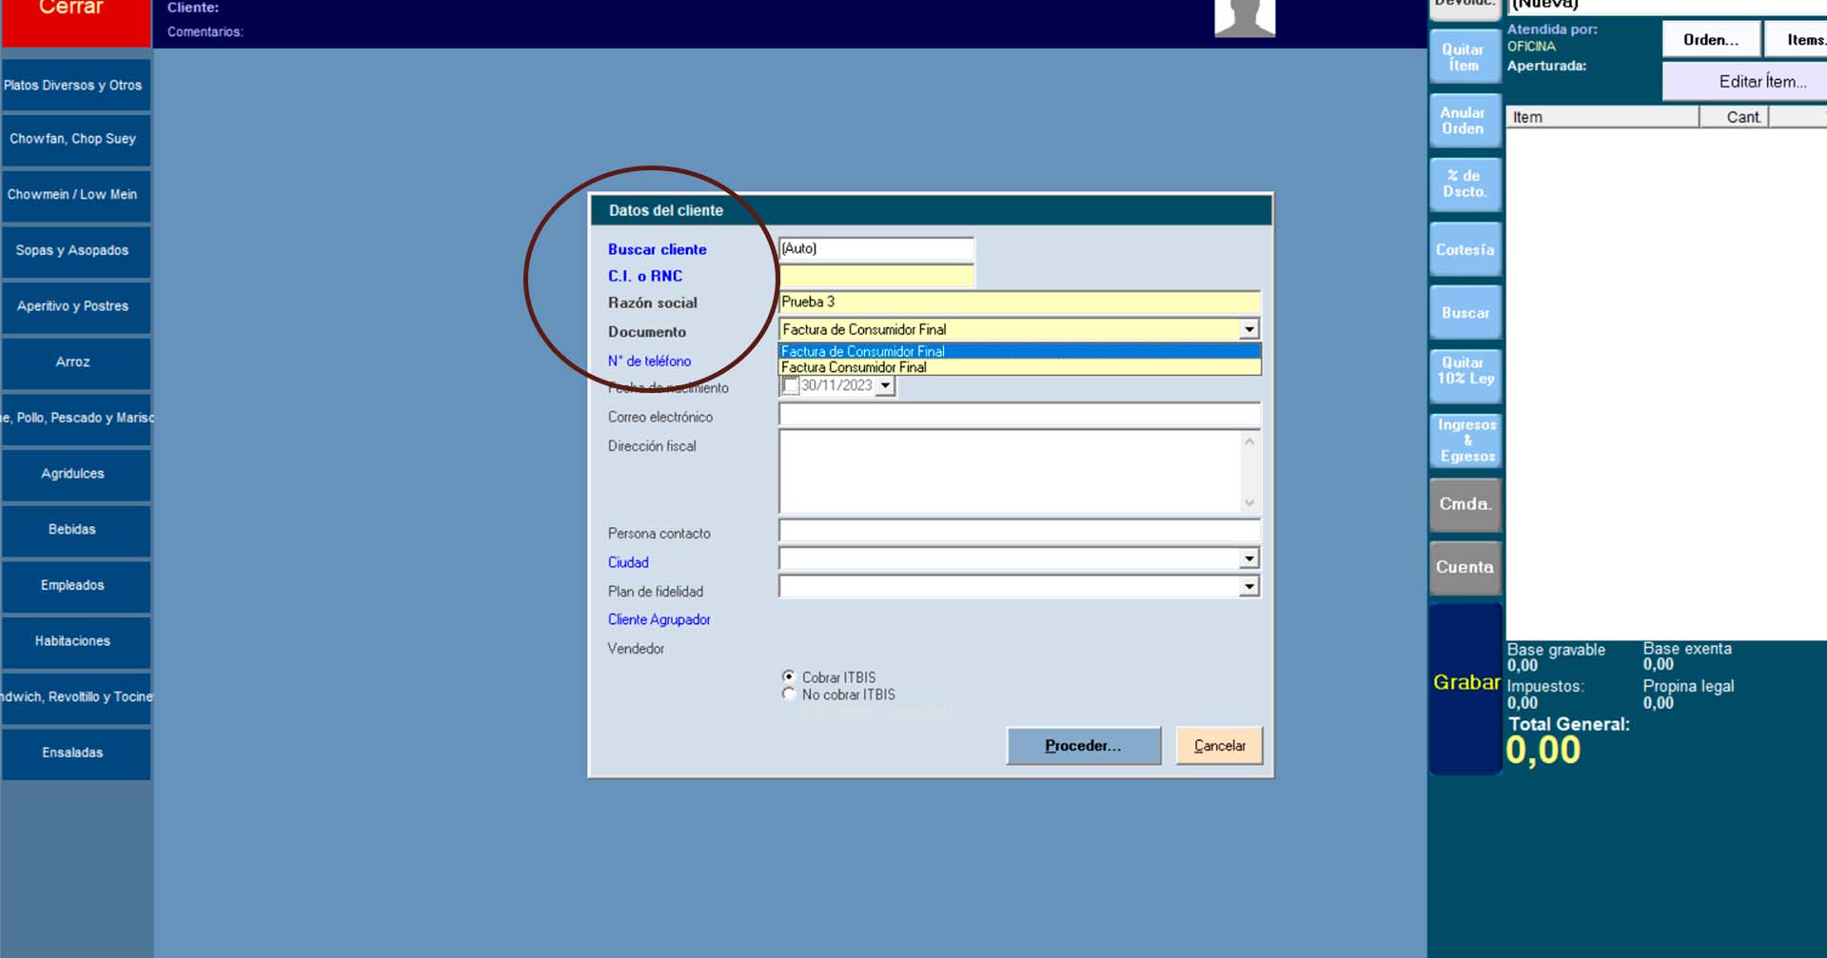Click the Anular Orden button
The width and height of the screenshot is (1827, 958).
(x=1464, y=121)
